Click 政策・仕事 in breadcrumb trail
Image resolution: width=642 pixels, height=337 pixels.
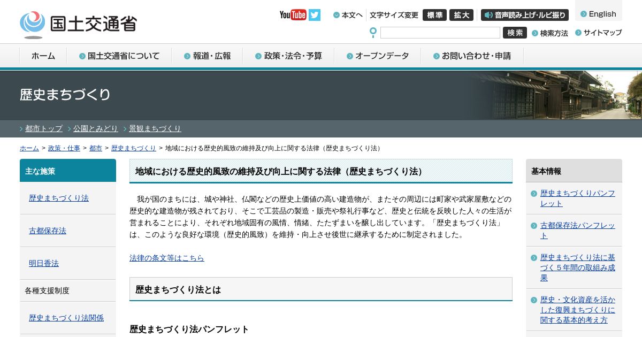pos(64,148)
